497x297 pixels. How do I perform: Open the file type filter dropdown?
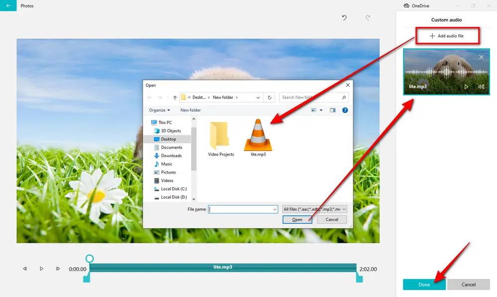pyautogui.click(x=314, y=209)
